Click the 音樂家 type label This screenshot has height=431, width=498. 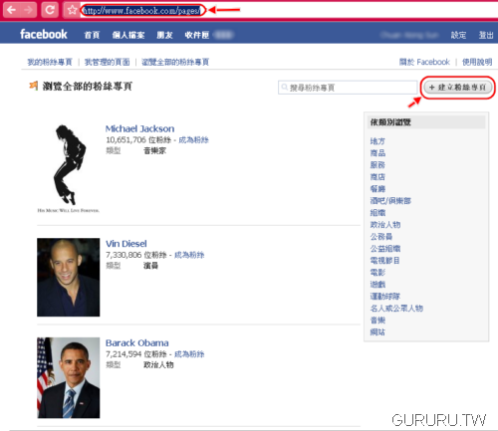tap(154, 151)
